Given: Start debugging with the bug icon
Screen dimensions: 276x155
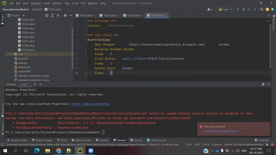Looking at the screenshot, I should (x=243, y=9).
